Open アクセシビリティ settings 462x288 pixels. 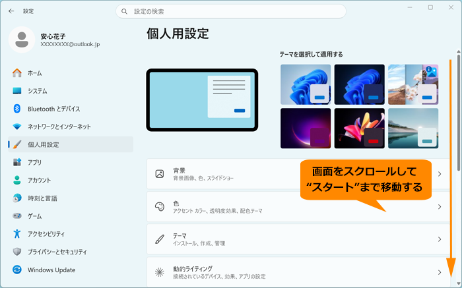(71, 234)
